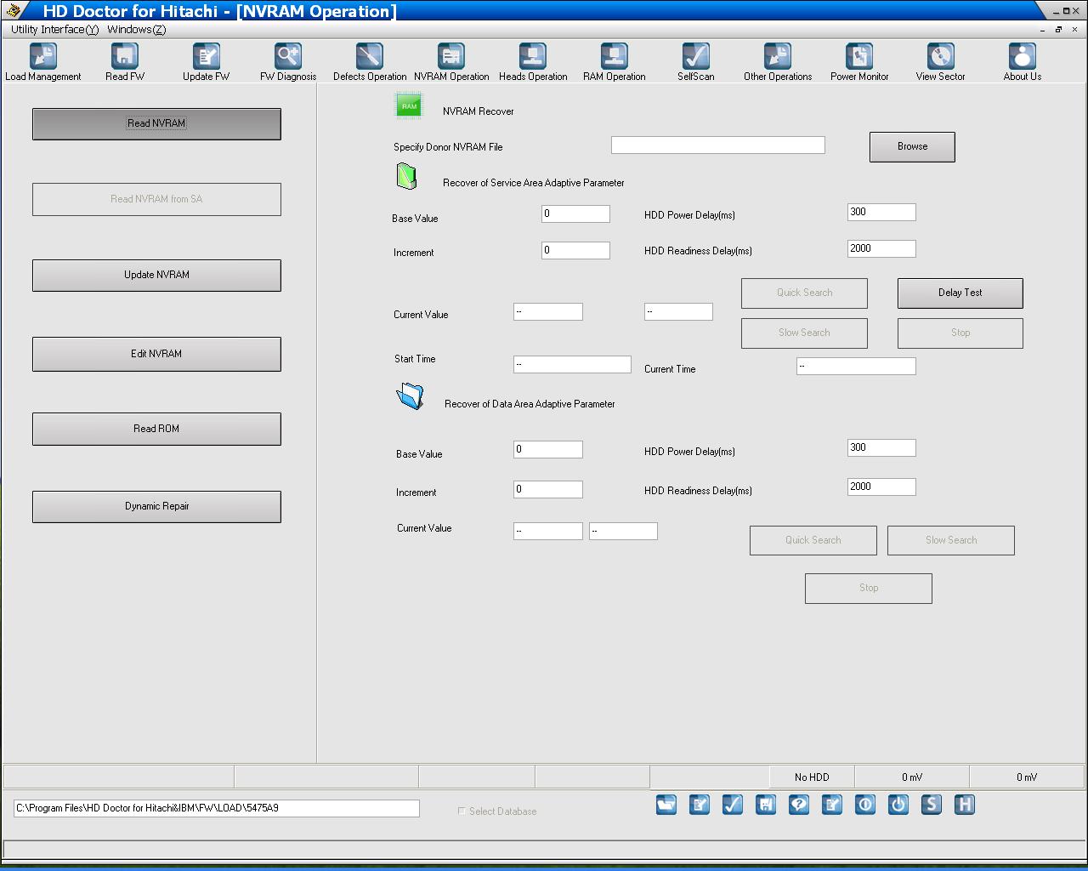Viewport: 1088px width, 871px height.
Task: Click the 'Recover of Data Area Adaptive Parameter' label
Action: pyautogui.click(x=530, y=404)
